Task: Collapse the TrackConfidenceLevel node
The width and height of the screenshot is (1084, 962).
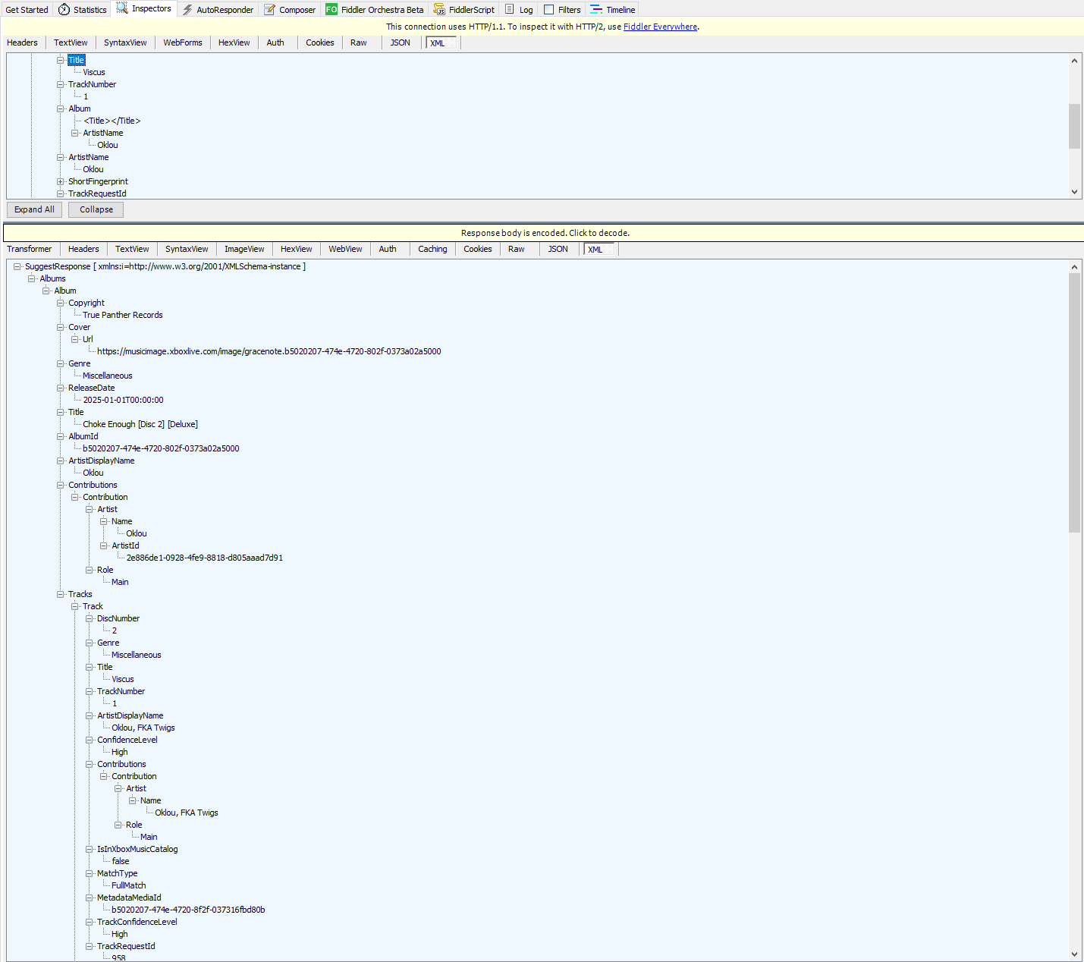Action: [x=90, y=922]
